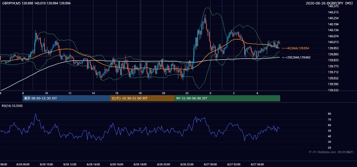This screenshot has width=357, height=167.
Task: Click the bottom time label 8/26 16:00
Action: (x=116, y=164)
